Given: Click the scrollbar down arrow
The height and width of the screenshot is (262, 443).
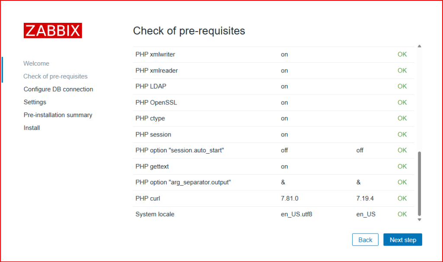Looking at the screenshot, I should 419,220.
